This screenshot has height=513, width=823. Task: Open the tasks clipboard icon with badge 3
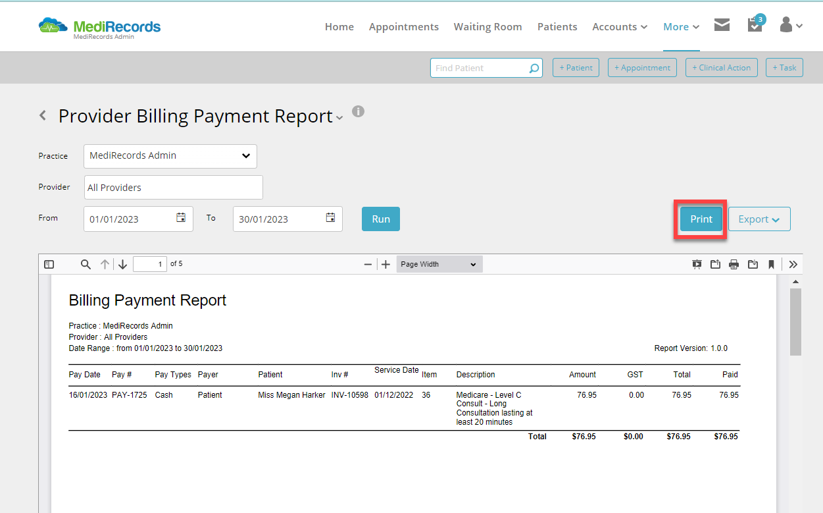click(755, 24)
